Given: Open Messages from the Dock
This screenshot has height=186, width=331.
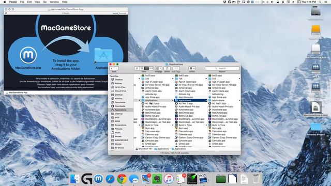Looking at the screenshot, I should [133, 179].
